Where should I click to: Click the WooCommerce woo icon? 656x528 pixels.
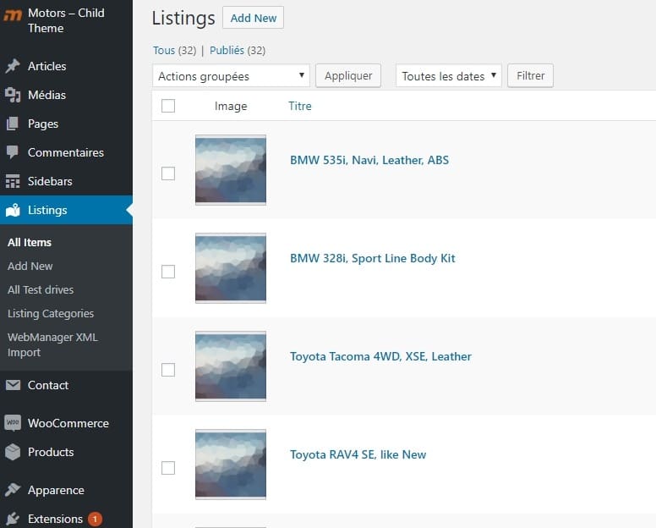[x=13, y=422]
